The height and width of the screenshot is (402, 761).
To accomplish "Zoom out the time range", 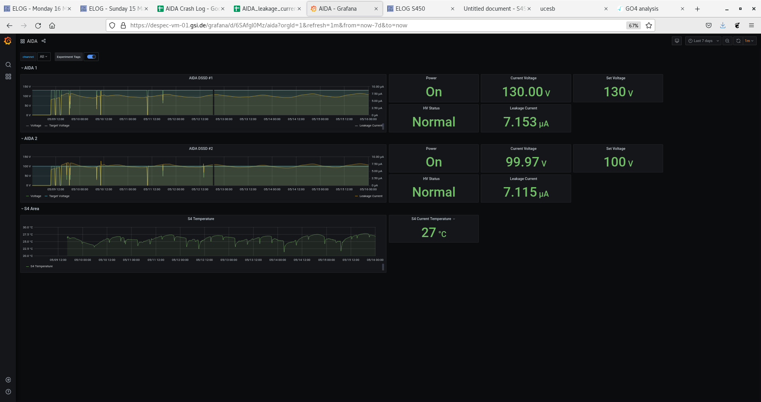I will [x=727, y=41].
